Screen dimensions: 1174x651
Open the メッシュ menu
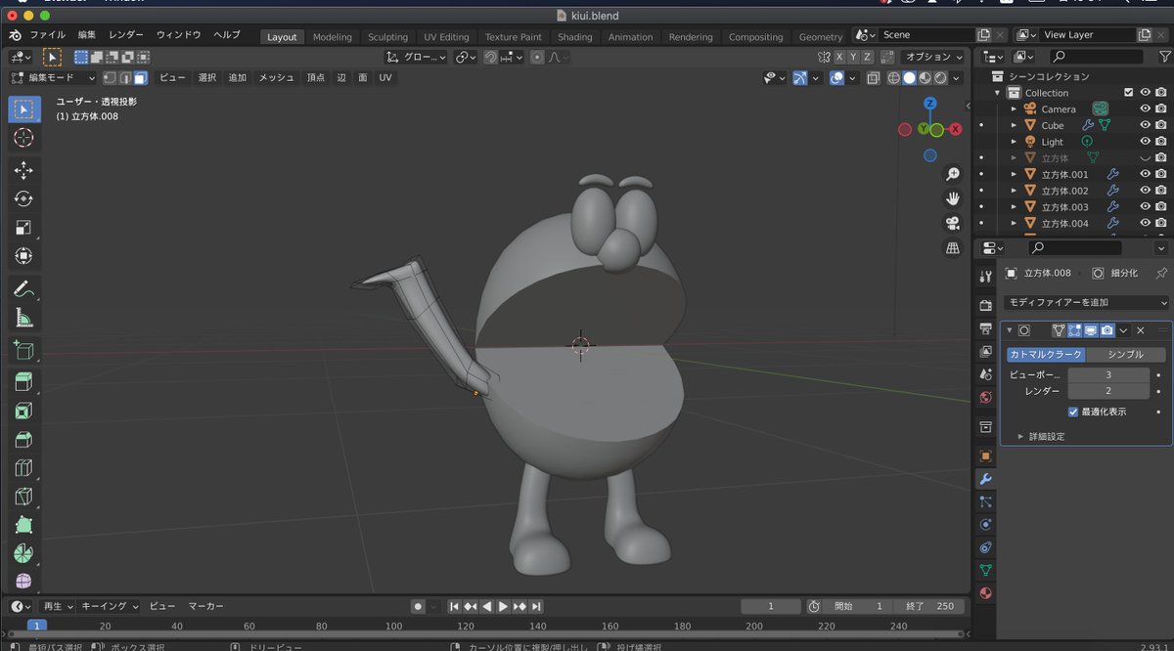[276, 77]
